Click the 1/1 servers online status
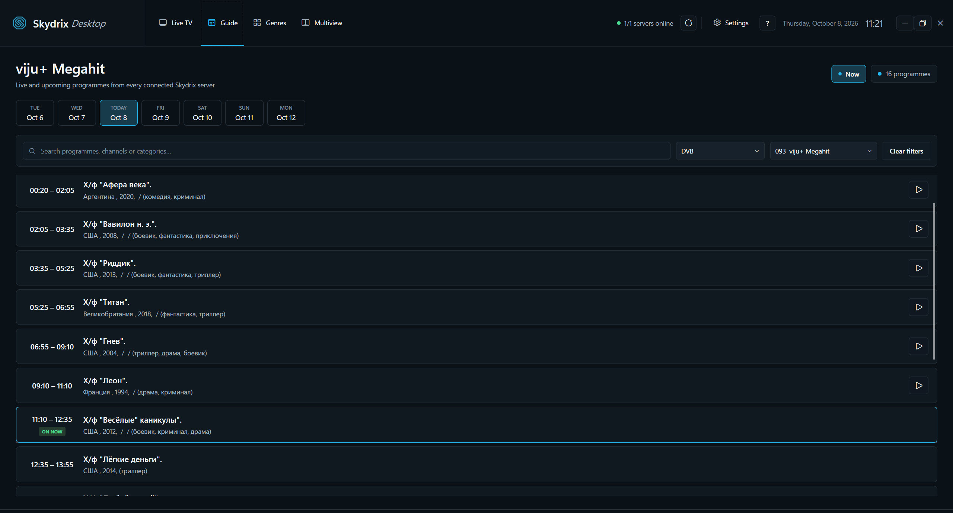Viewport: 953px width, 513px height. tap(645, 23)
